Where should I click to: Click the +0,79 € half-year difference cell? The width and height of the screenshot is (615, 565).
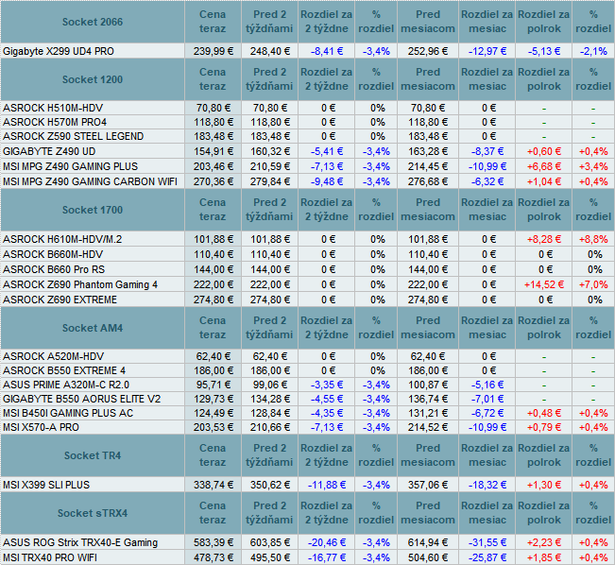(544, 427)
